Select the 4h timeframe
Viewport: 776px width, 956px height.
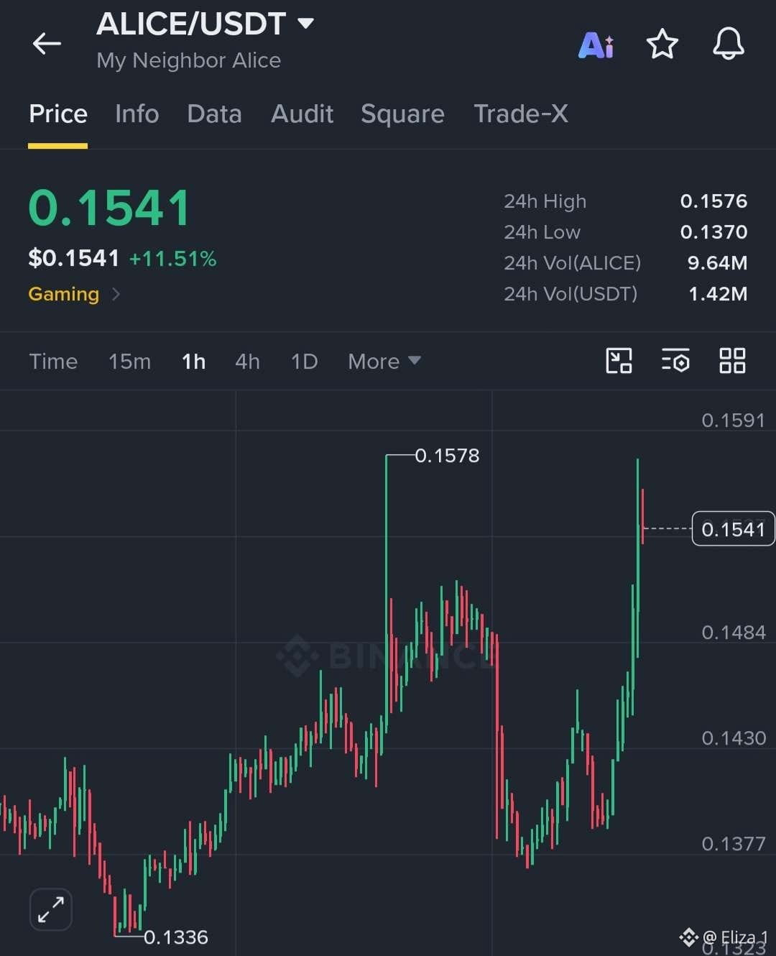pos(247,361)
